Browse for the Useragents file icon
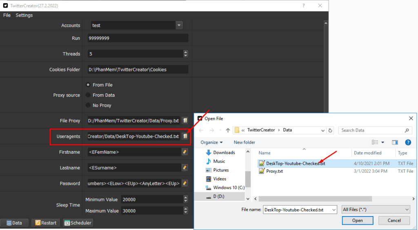 tap(185, 136)
